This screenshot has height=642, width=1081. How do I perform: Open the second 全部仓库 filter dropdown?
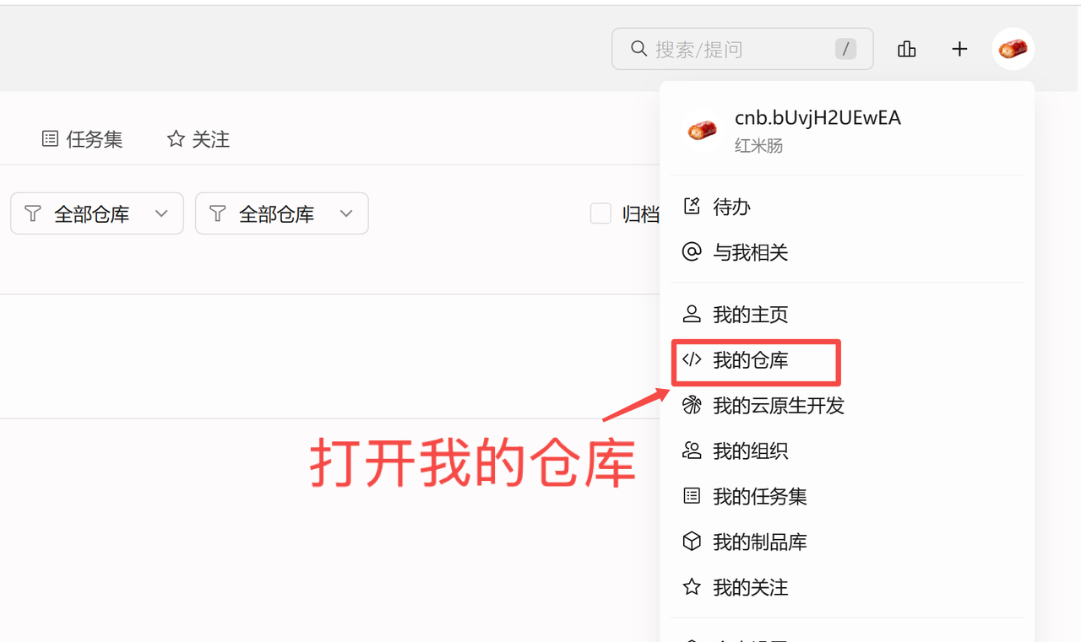282,213
